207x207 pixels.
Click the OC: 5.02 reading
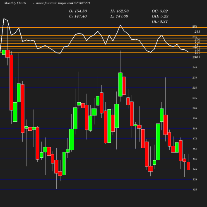pyautogui.click(x=160, y=11)
